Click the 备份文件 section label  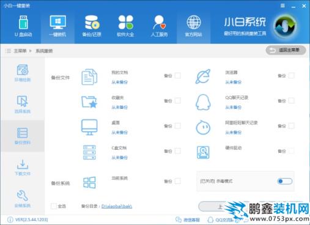61,78
